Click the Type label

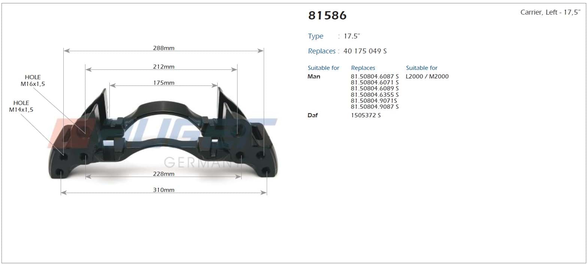click(315, 36)
